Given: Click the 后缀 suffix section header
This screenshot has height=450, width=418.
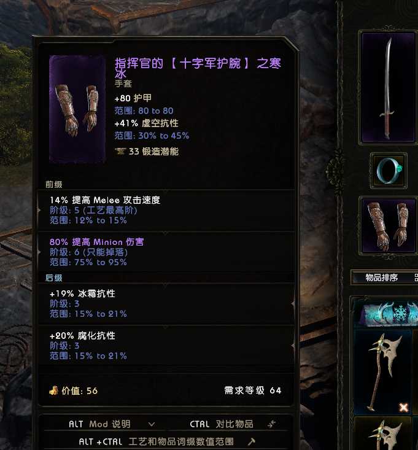Looking at the screenshot, I should (53, 277).
